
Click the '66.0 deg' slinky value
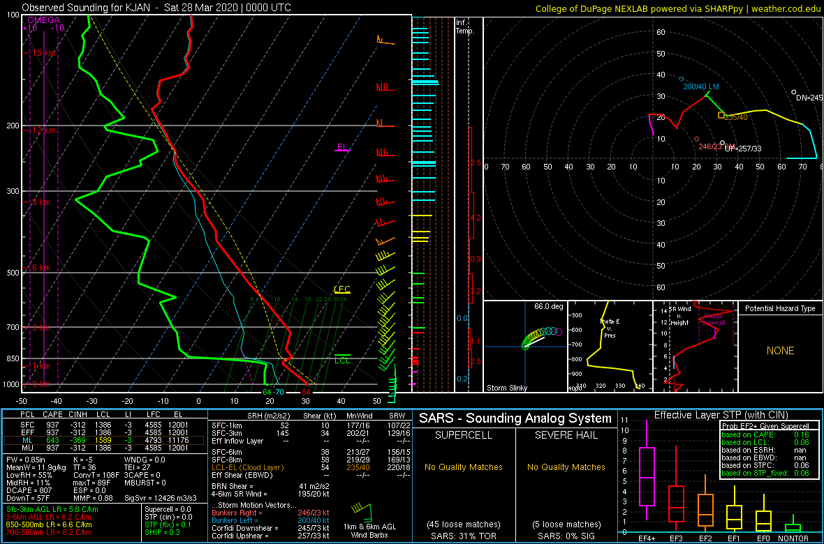point(548,306)
